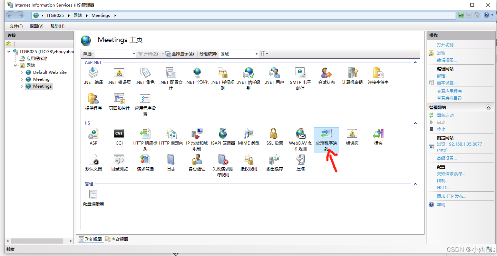
Task: Open the IIS 错误页 icon
Action: coord(352,137)
